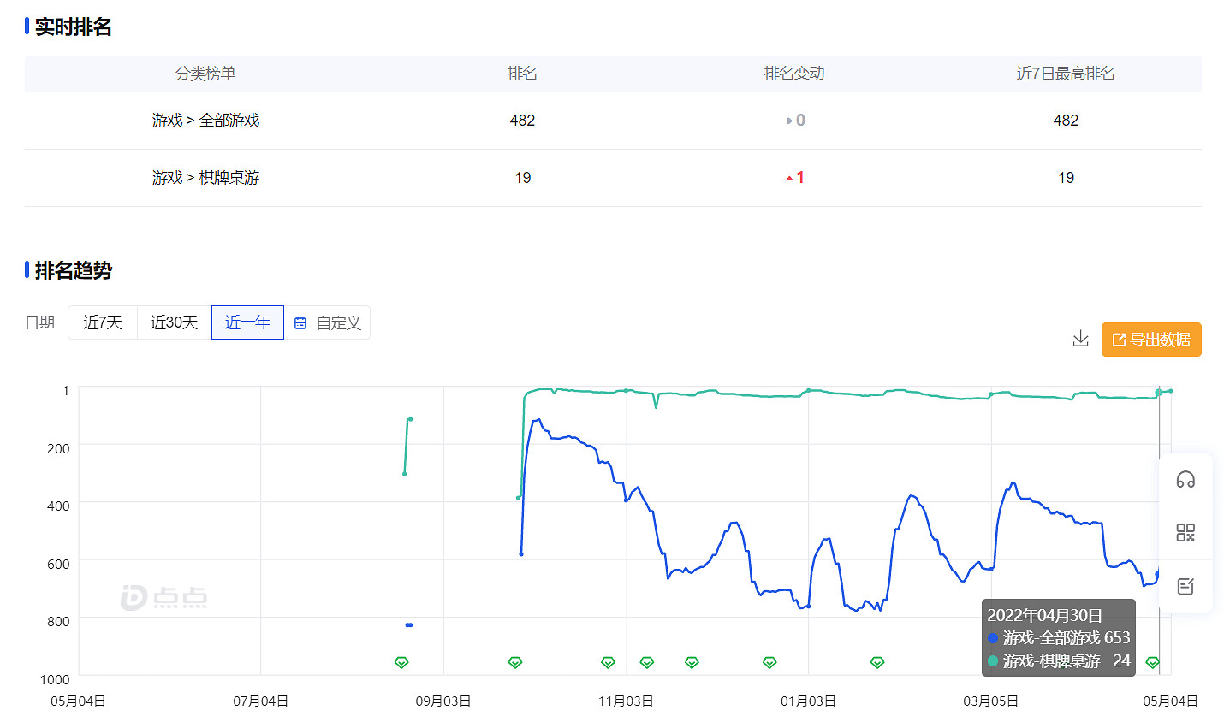Click the 点点 watermark logo on chart
This screenshot has width=1224, height=716.
click(x=164, y=598)
